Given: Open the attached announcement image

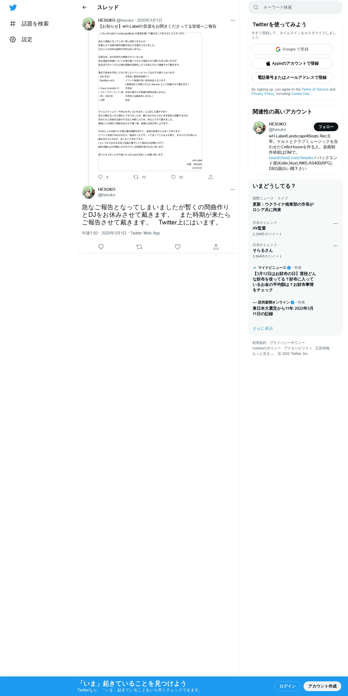Looking at the screenshot, I should (x=150, y=102).
